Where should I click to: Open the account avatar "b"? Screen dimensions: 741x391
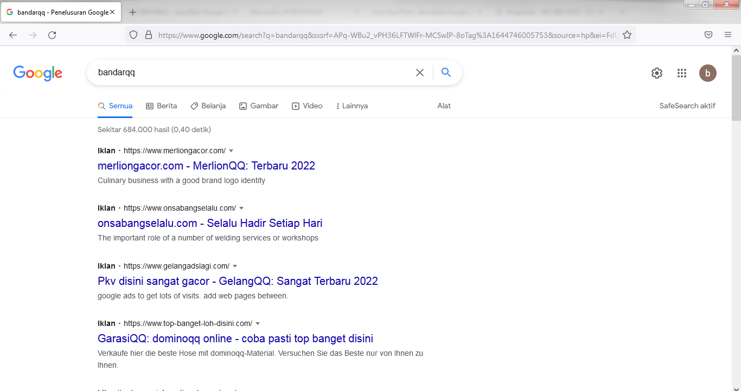coord(707,73)
